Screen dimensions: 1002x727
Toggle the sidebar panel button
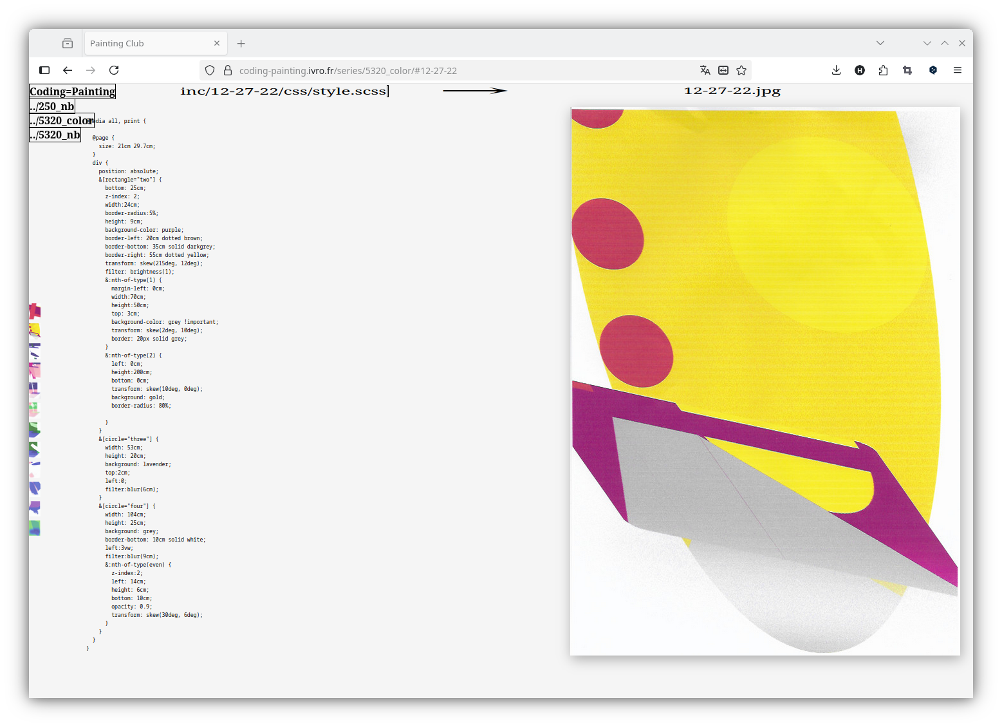(x=44, y=70)
